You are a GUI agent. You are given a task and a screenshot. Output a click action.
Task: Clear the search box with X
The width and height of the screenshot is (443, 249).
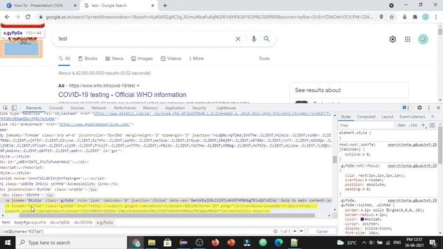[238, 39]
